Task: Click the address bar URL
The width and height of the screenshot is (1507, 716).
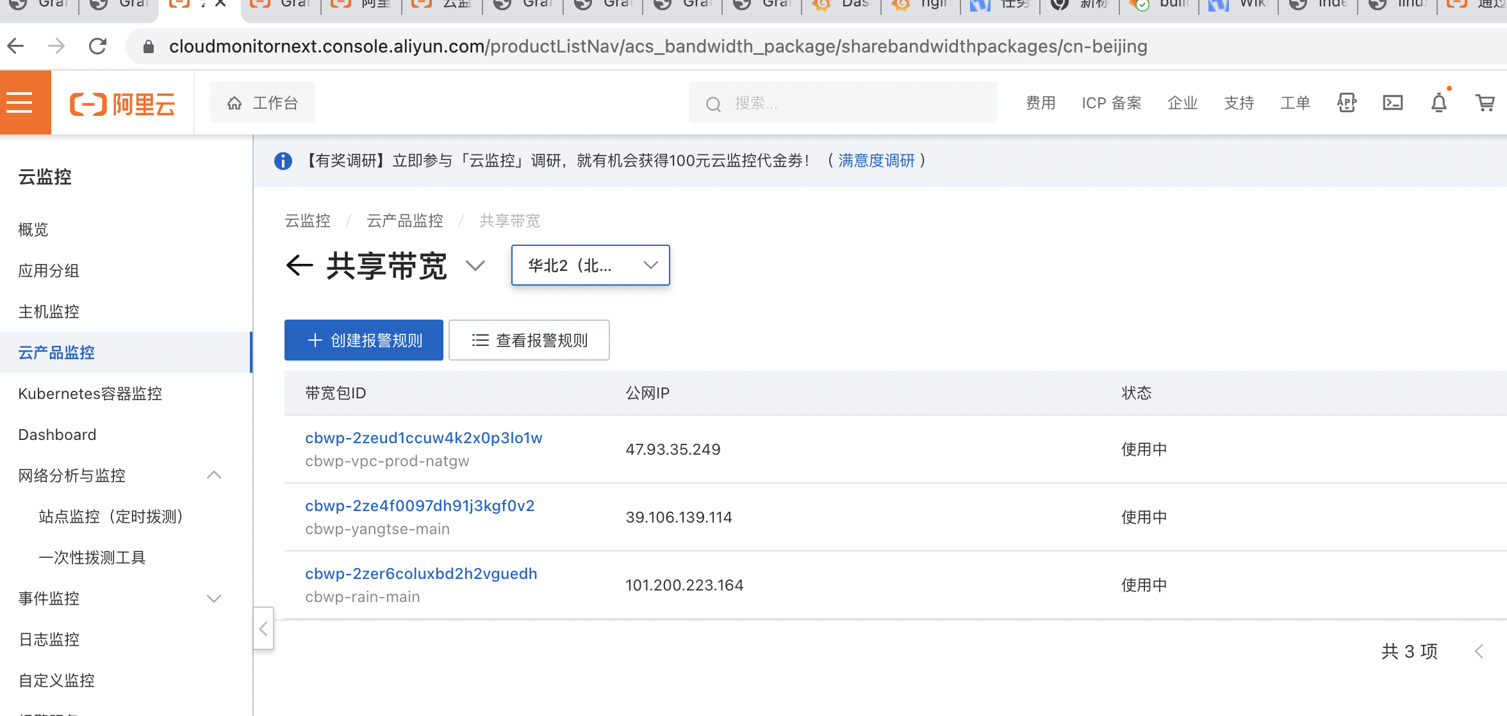Action: pos(658,46)
